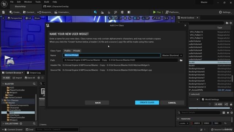Image resolution: width=234 pixels, height=132 pixels.
Task: Collapse the BLASTER tree section
Action: (x=3, y=84)
